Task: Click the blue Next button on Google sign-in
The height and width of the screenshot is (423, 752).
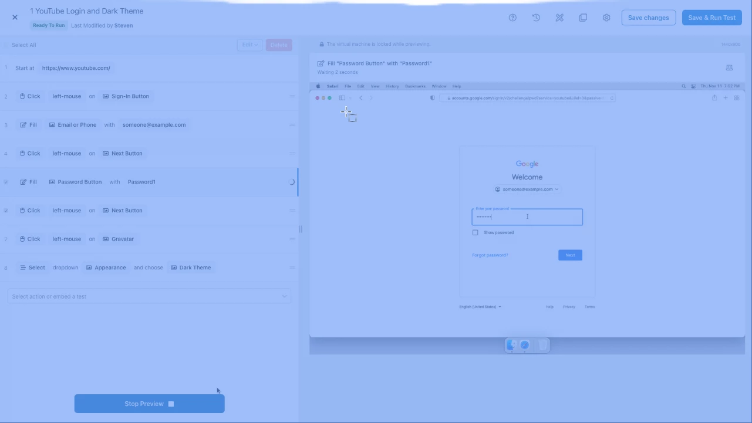Action: point(570,255)
